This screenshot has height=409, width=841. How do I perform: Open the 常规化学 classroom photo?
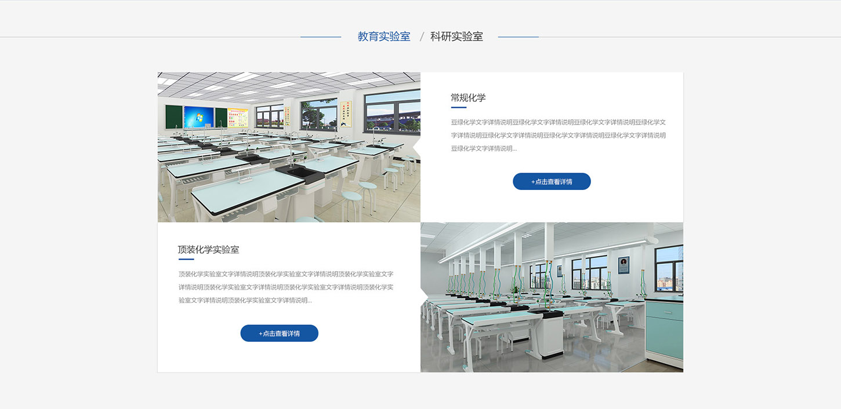click(288, 147)
